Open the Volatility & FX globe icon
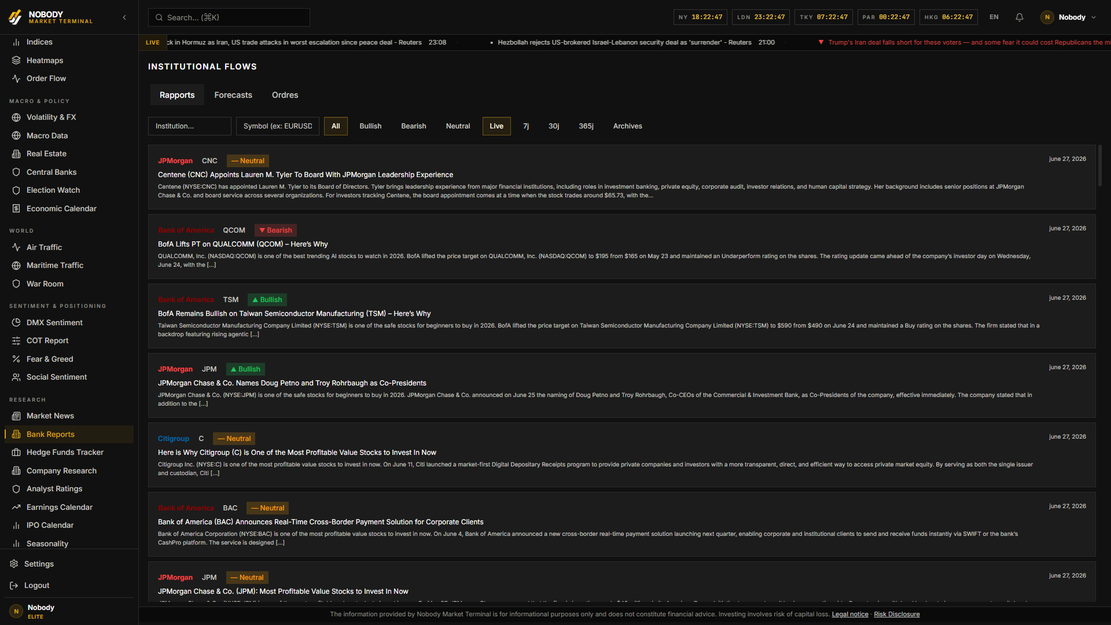1111x625 pixels. 16,117
